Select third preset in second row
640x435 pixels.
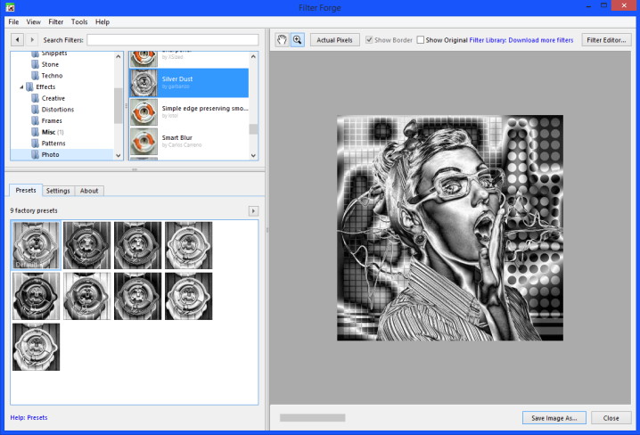point(138,296)
